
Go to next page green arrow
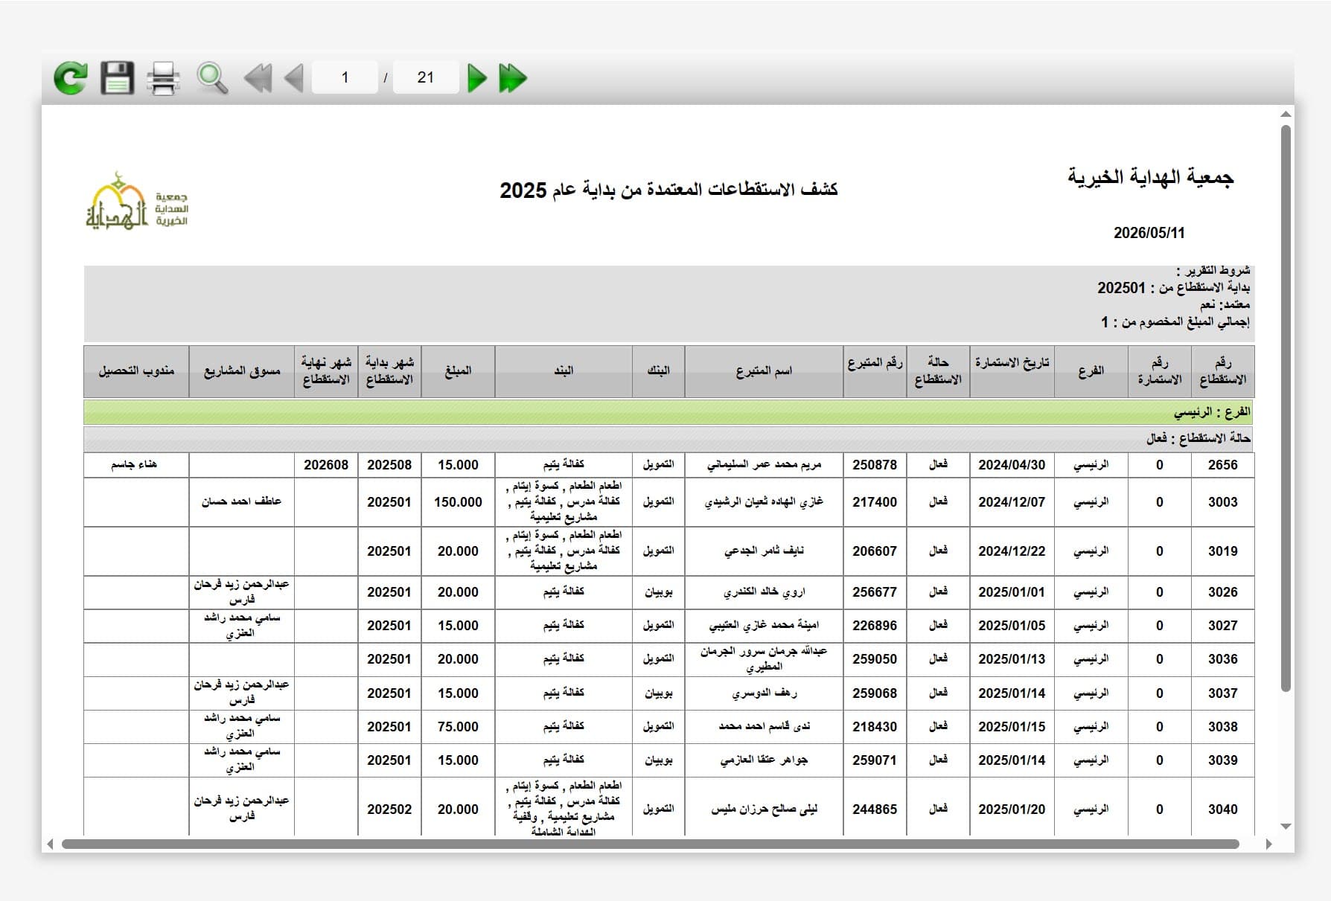[476, 78]
